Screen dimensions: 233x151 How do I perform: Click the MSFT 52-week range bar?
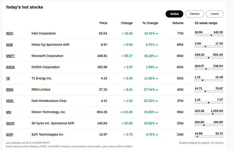click(x=209, y=58)
